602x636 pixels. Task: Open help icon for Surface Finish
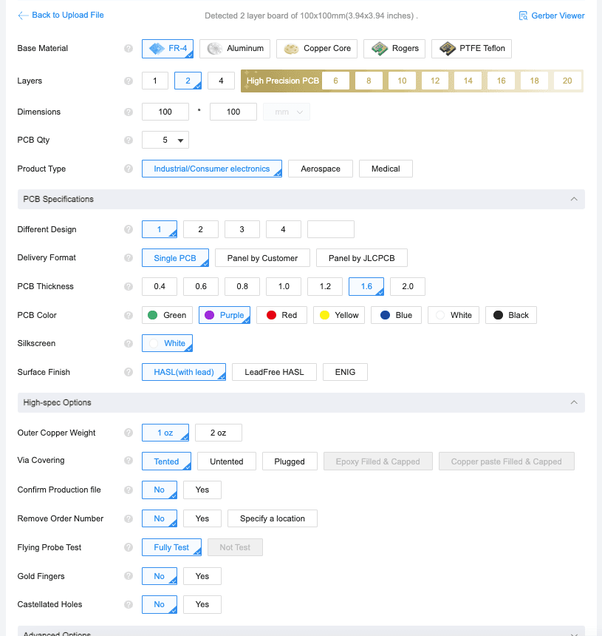[x=129, y=372]
